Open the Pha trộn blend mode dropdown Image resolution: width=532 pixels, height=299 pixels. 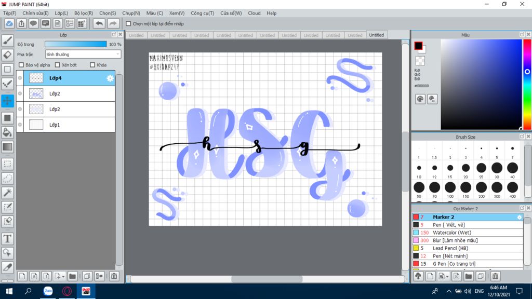click(83, 54)
